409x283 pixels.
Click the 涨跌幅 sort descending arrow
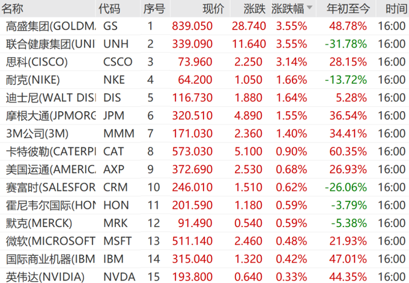click(309, 9)
